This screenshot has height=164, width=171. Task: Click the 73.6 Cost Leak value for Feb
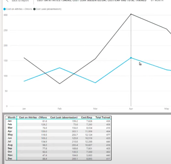click(75, 125)
